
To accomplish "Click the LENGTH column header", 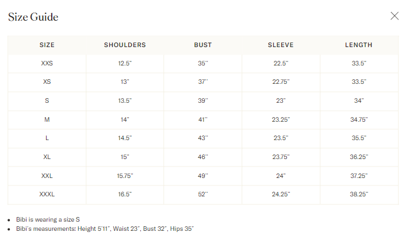I will (x=359, y=45).
